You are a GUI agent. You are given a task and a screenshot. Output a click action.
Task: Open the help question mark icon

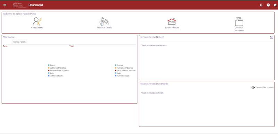(268, 5)
